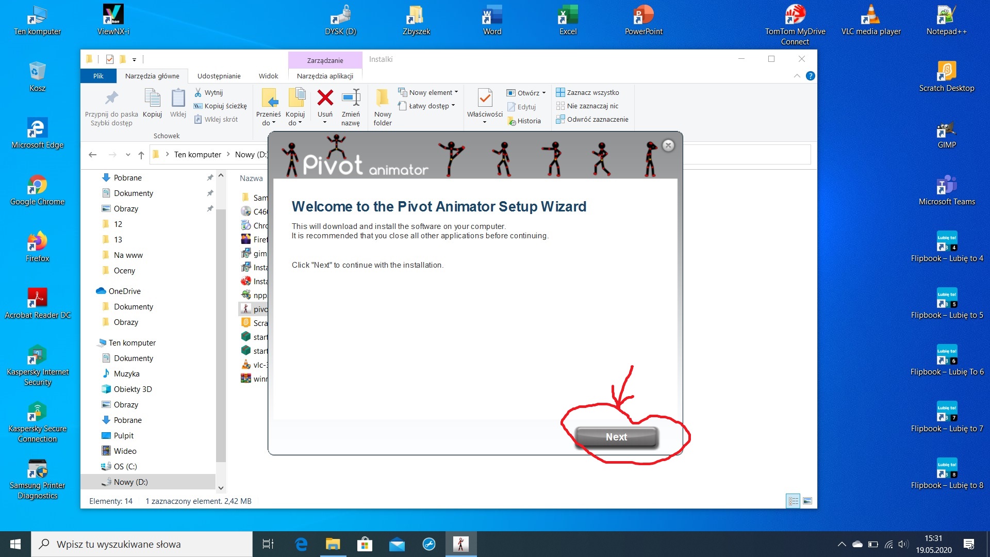
Task: Click Kopiuj ścieżkę option
Action: [x=220, y=106]
